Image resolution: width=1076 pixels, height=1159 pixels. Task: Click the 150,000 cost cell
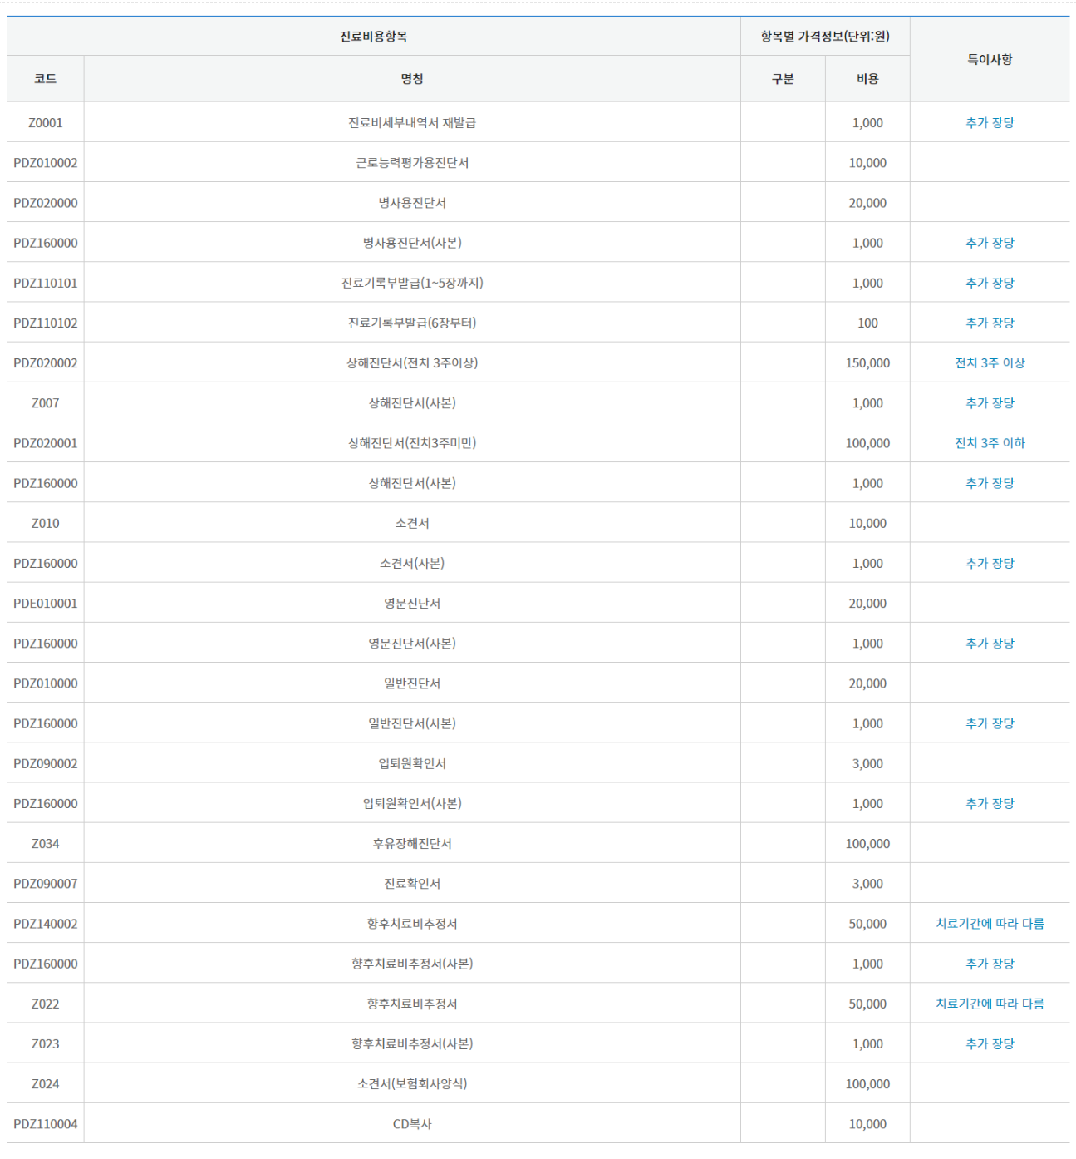pyautogui.click(x=867, y=362)
